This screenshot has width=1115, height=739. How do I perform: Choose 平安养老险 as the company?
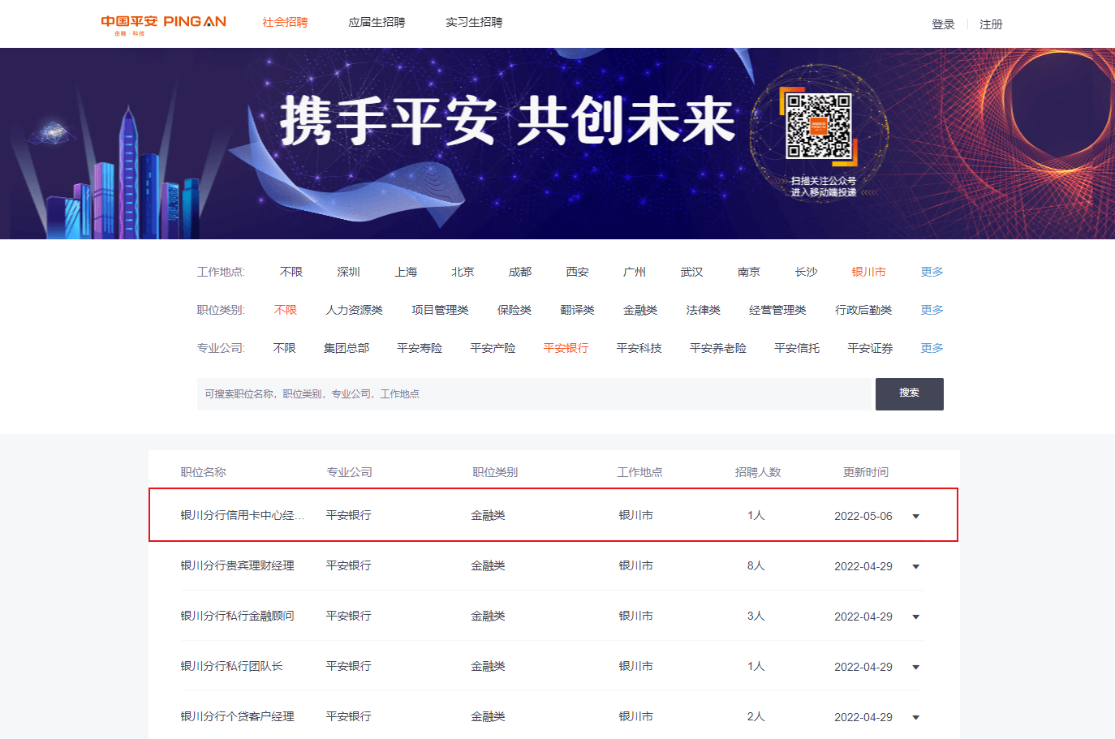coord(718,348)
